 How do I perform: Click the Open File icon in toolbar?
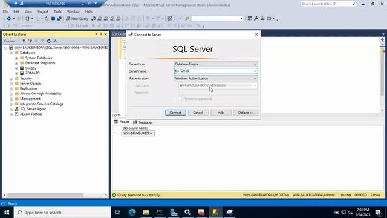(x=47, y=19)
